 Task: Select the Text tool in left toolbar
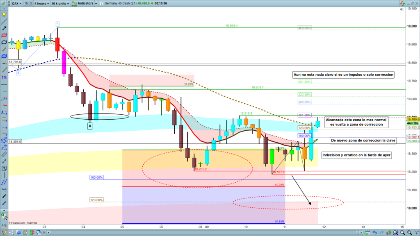coord(4,168)
